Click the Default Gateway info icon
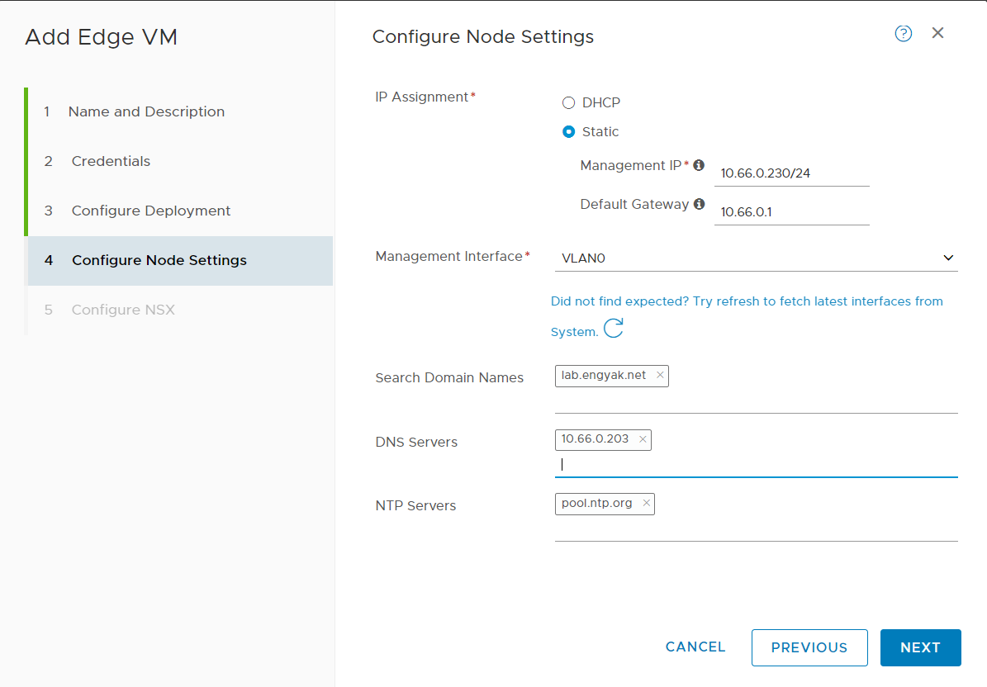Image resolution: width=987 pixels, height=687 pixels. click(699, 204)
